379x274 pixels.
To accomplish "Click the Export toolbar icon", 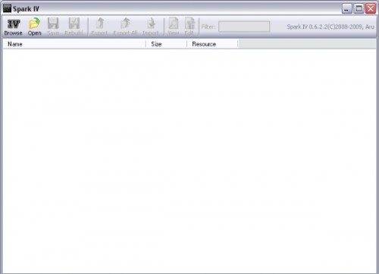I will pyautogui.click(x=100, y=23).
